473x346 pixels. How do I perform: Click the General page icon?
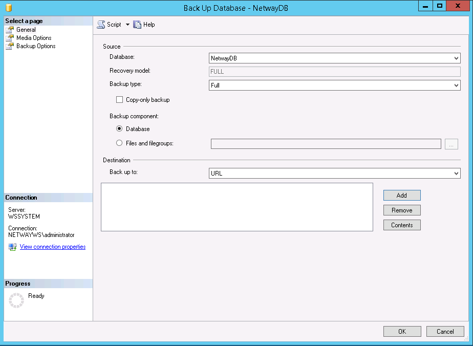(10, 30)
